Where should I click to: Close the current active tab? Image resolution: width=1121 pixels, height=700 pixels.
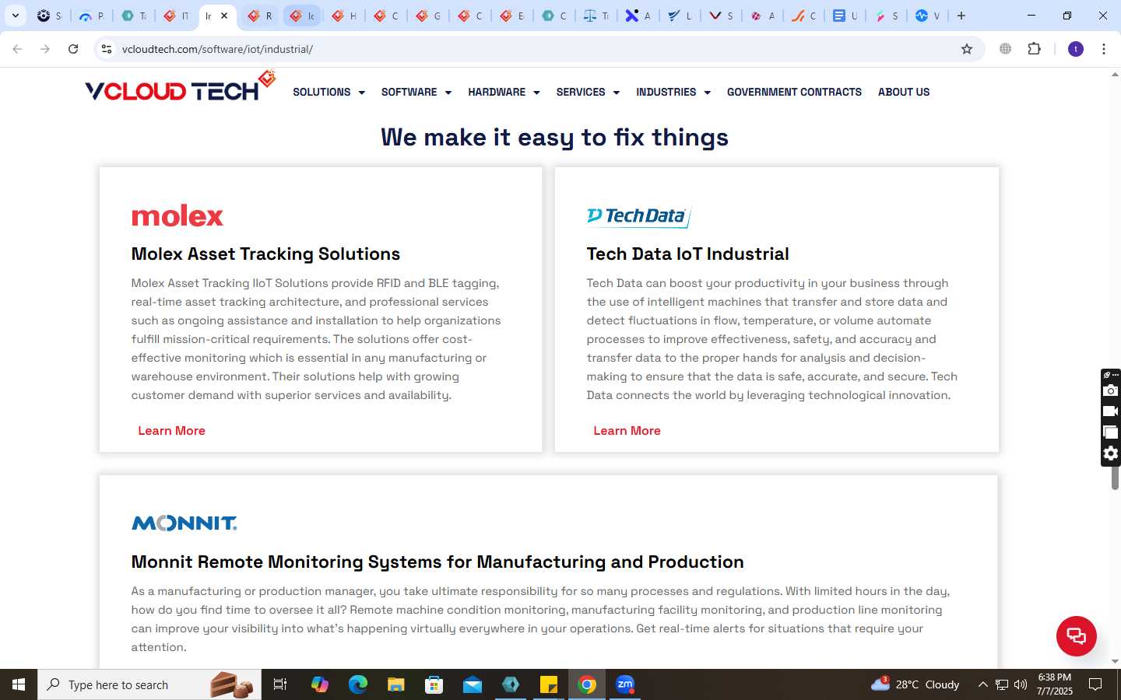coord(224,16)
